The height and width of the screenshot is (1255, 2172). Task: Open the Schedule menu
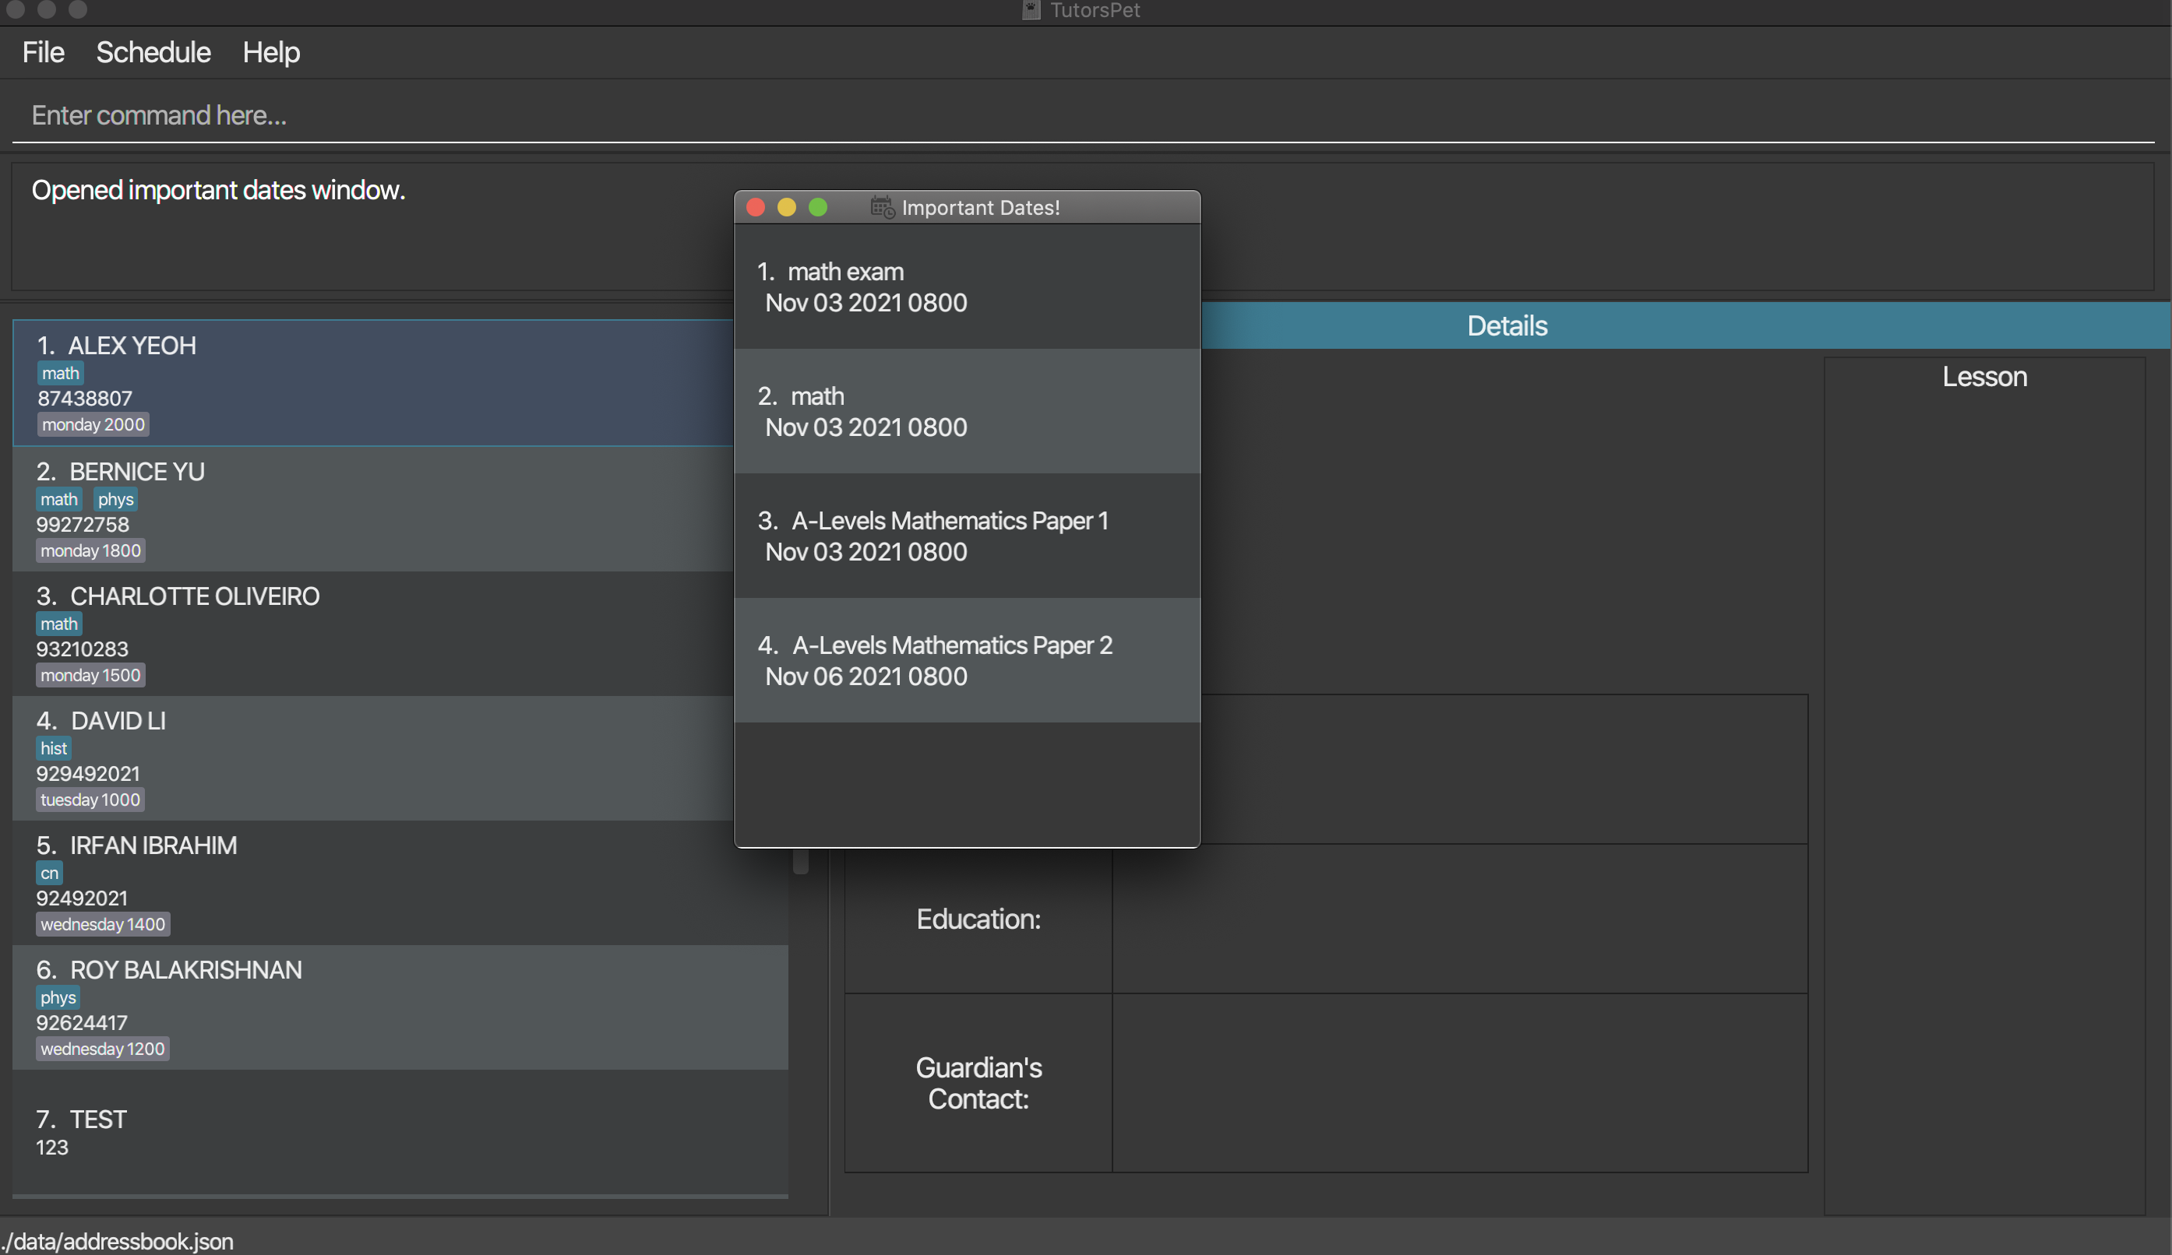coord(153,52)
